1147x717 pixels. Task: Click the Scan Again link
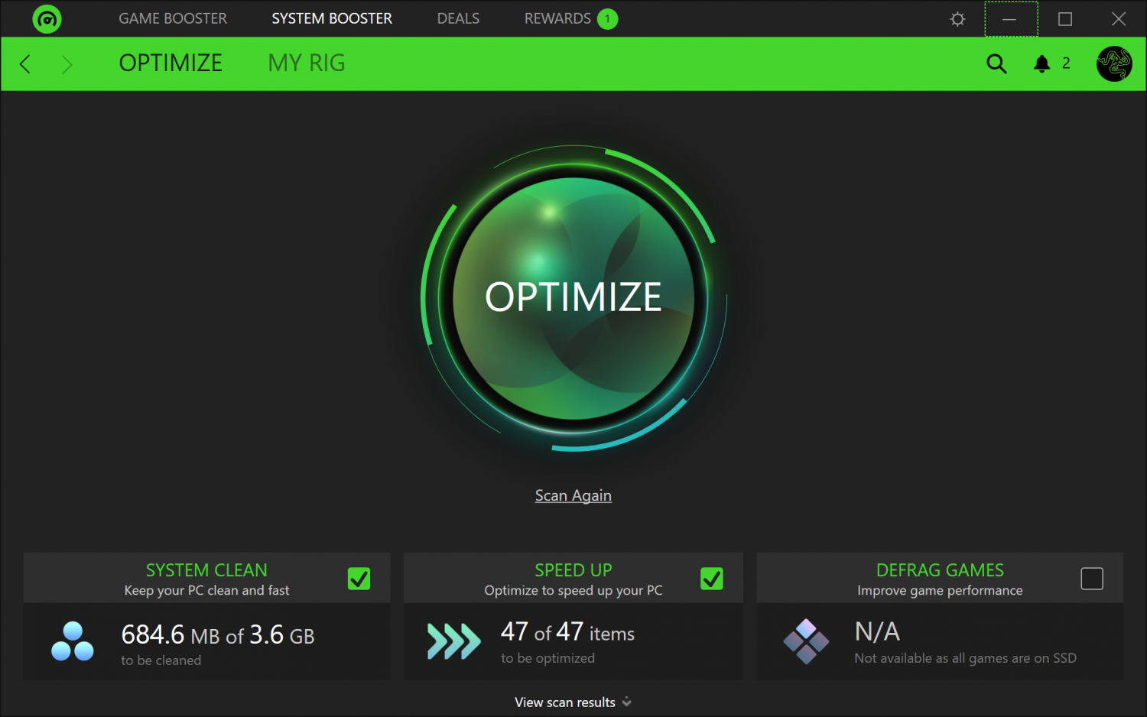coord(573,495)
